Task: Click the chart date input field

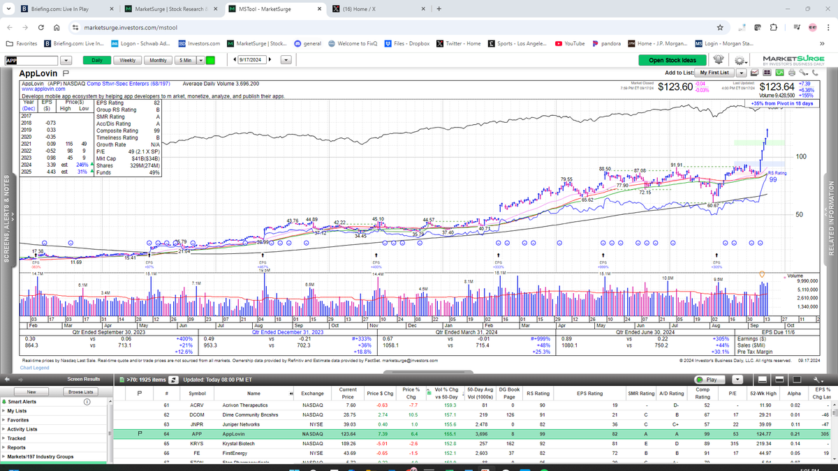Action: click(252, 60)
